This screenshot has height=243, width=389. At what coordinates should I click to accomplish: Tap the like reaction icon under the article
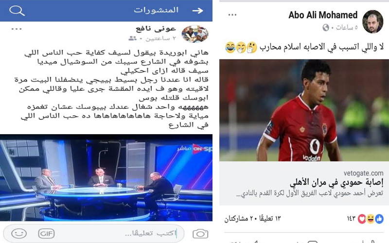click(x=379, y=219)
